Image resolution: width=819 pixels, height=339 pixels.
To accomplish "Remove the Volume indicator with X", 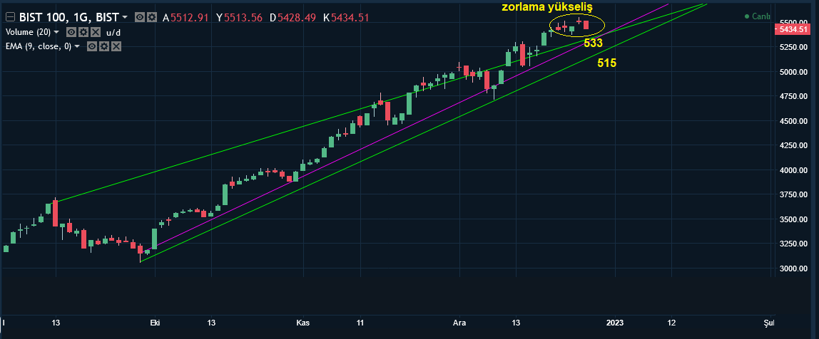I will pos(96,32).
